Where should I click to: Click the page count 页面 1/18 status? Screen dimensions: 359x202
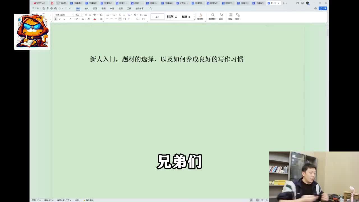36,200
